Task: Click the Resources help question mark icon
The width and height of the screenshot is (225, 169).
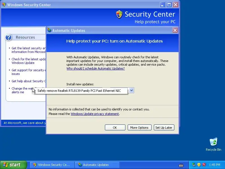Action: click(8, 37)
